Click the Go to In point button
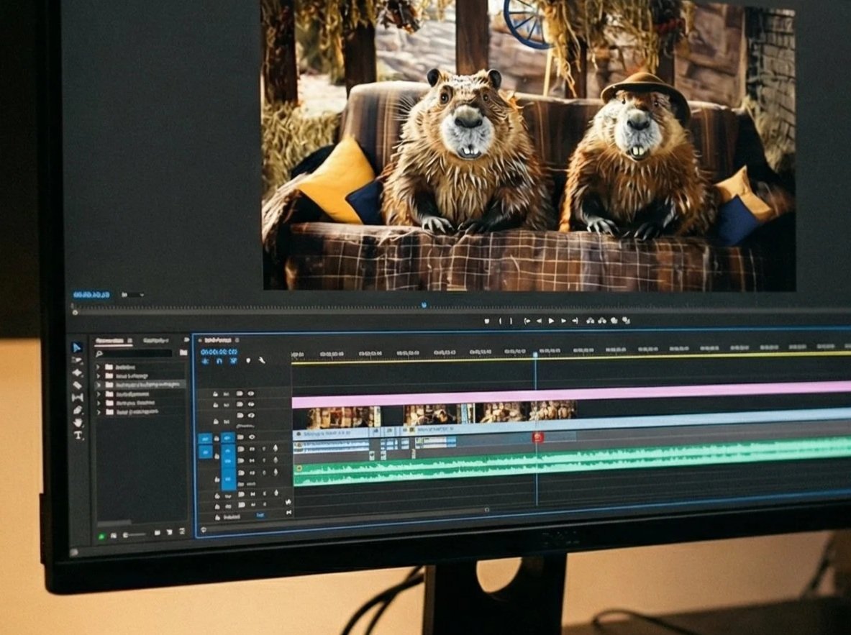The height and width of the screenshot is (635, 851). pos(527,321)
